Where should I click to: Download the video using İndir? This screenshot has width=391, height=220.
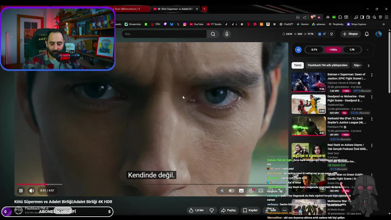271,210
